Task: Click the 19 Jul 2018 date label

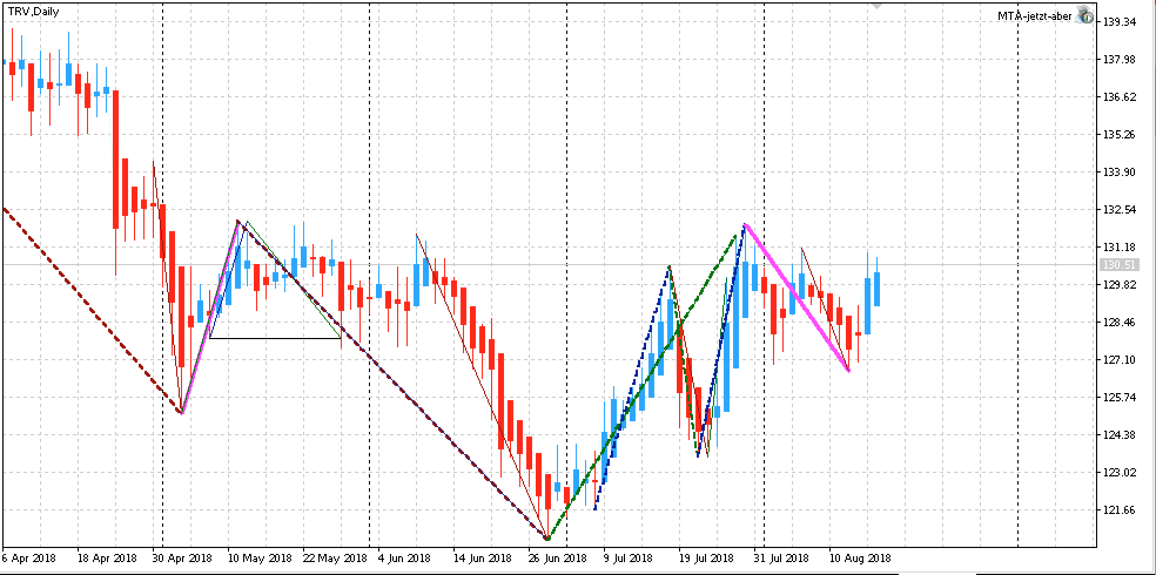Action: coord(706,558)
